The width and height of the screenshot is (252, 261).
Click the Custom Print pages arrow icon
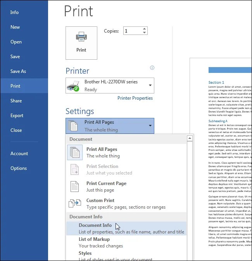pos(75,203)
